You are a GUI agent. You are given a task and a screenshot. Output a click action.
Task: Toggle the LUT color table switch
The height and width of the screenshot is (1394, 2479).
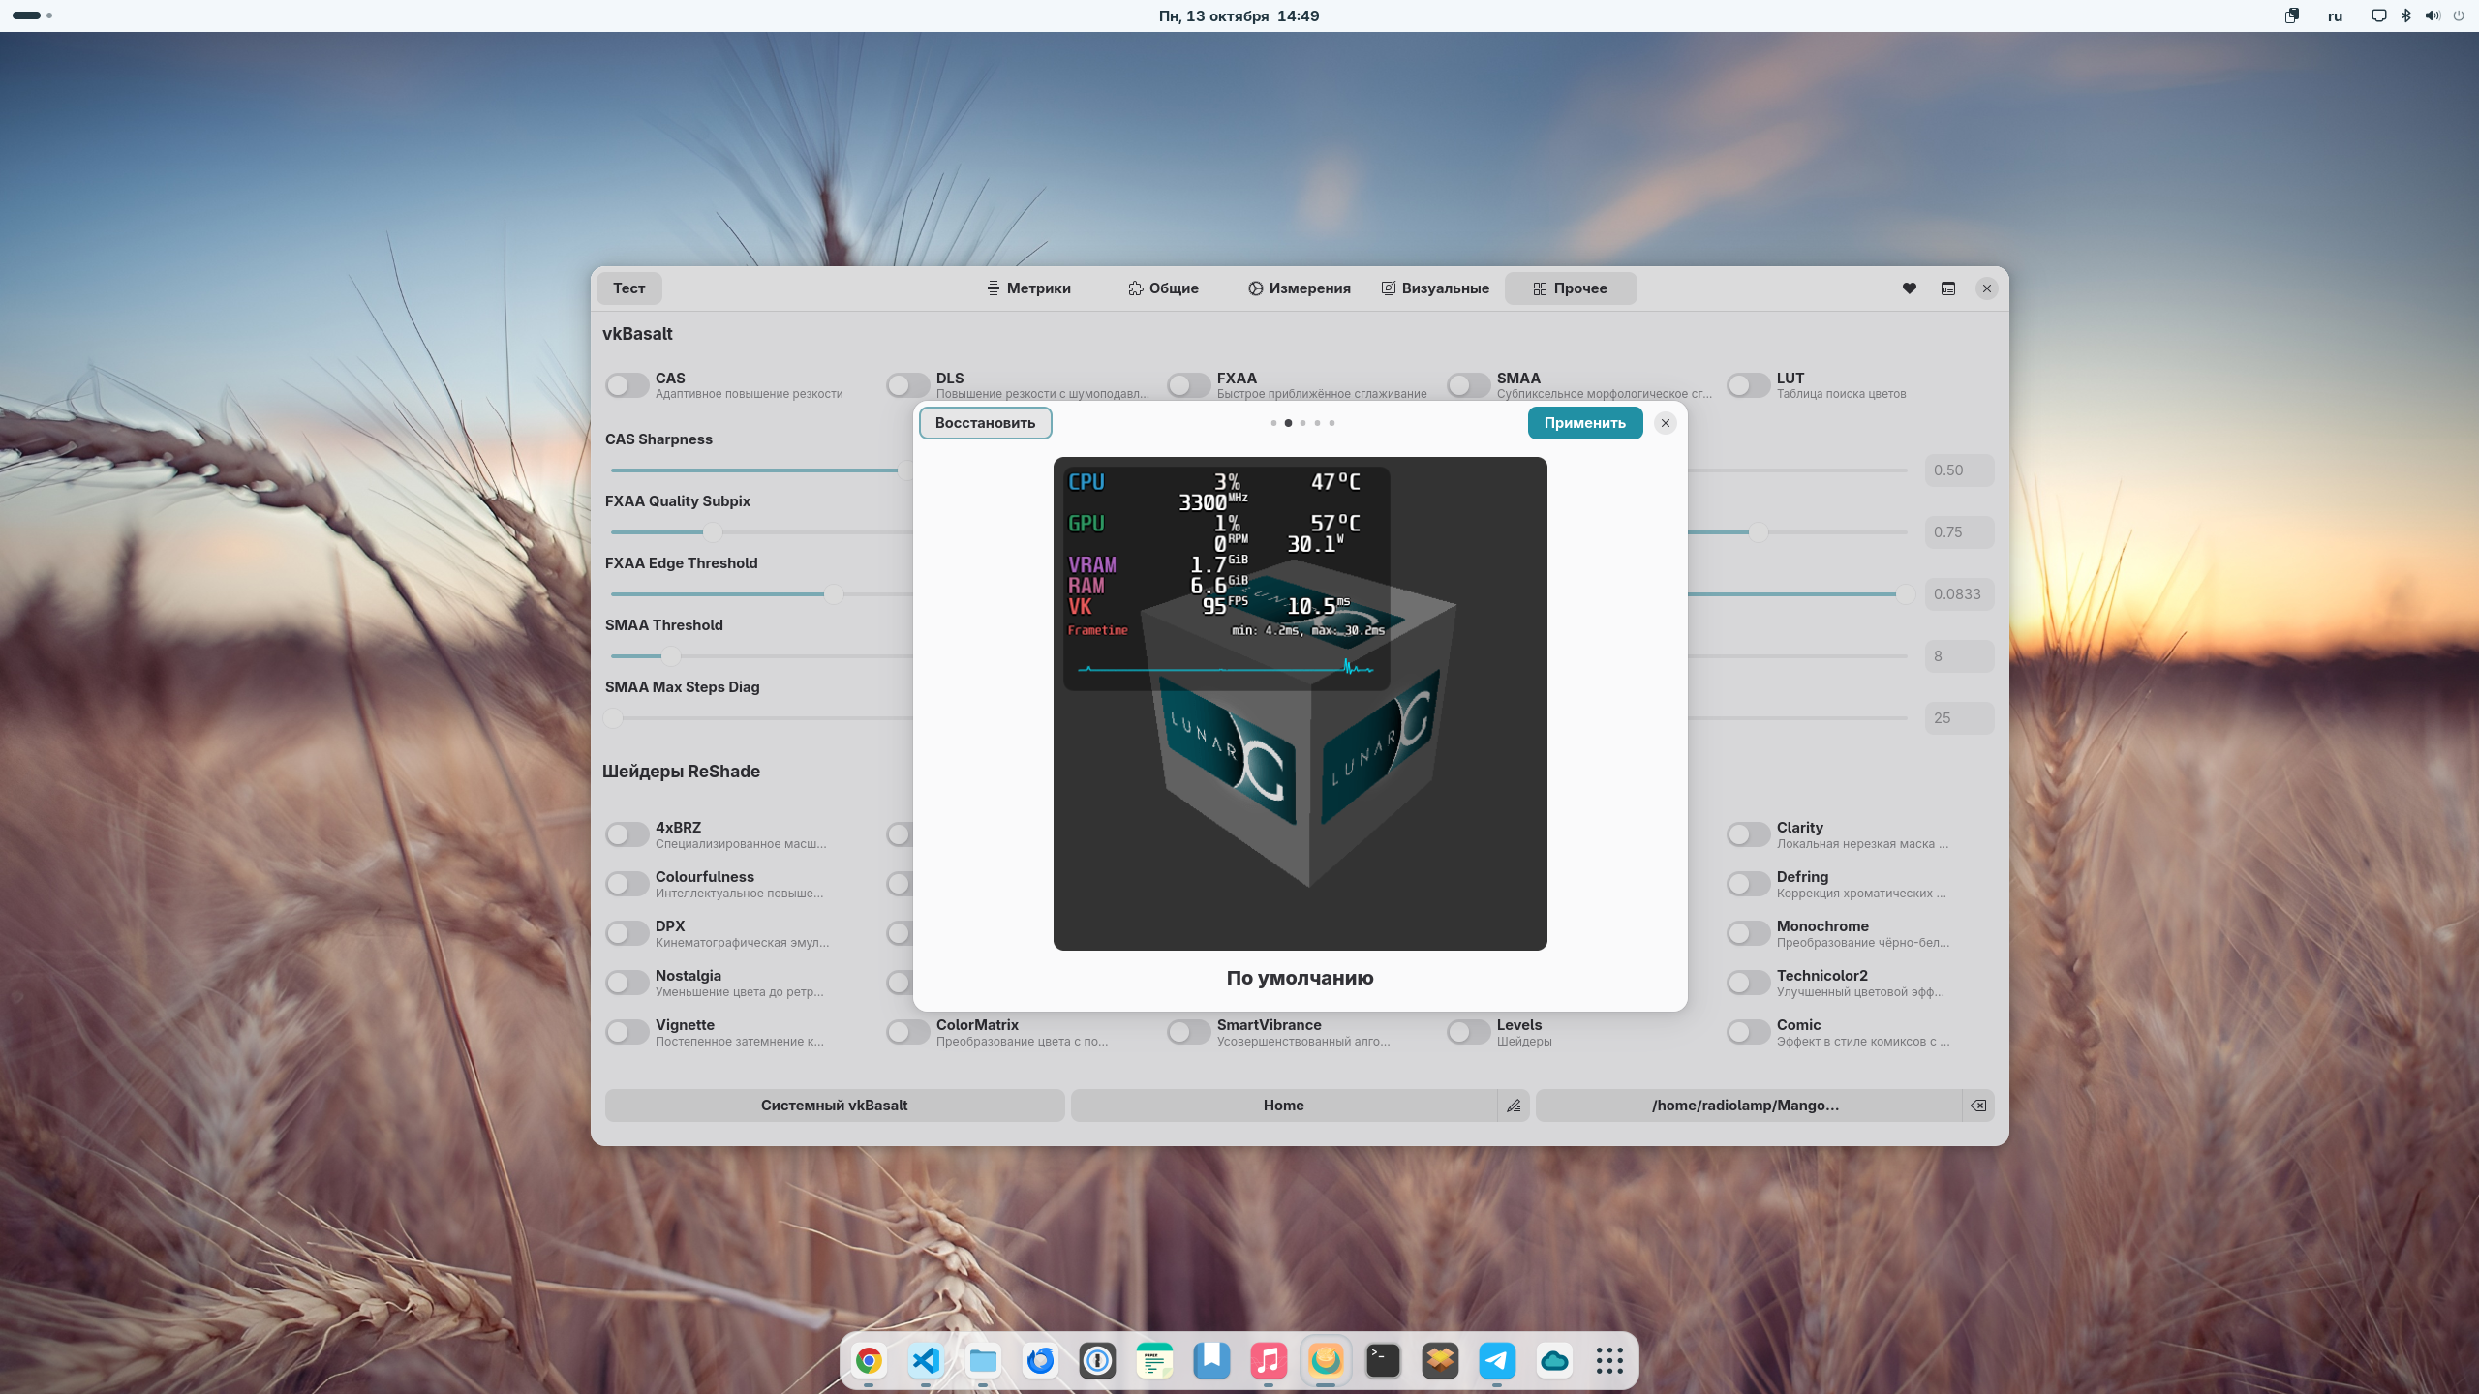tap(1748, 385)
